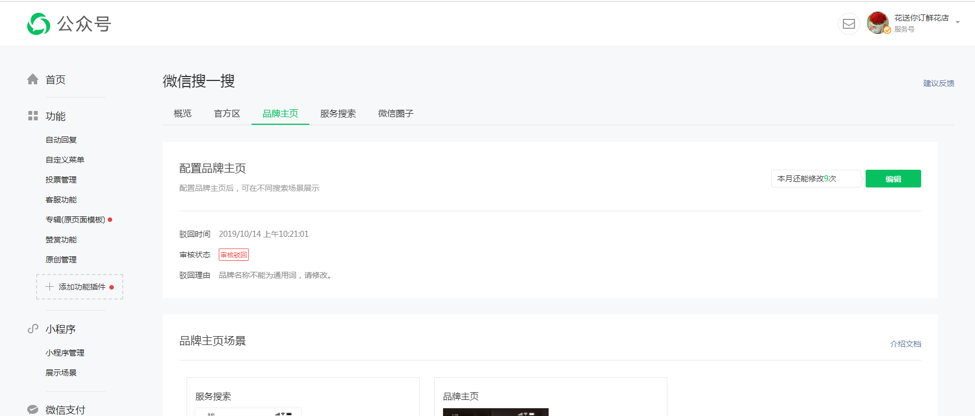Viewport: 975px width, 416px height.
Task: Click the 微信支付 icon in sidebar
Action: pyautogui.click(x=33, y=409)
